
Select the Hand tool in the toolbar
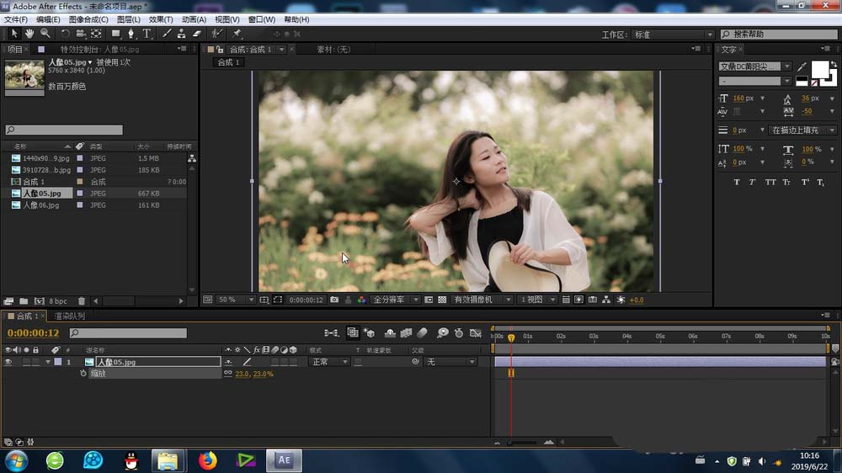coord(29,34)
